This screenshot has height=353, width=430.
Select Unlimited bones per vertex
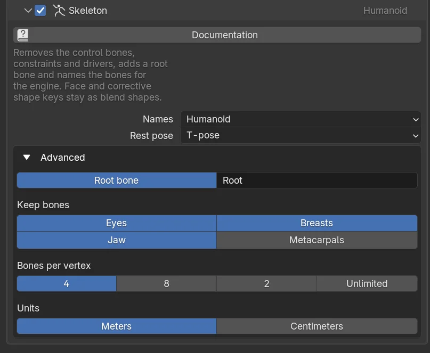point(367,284)
